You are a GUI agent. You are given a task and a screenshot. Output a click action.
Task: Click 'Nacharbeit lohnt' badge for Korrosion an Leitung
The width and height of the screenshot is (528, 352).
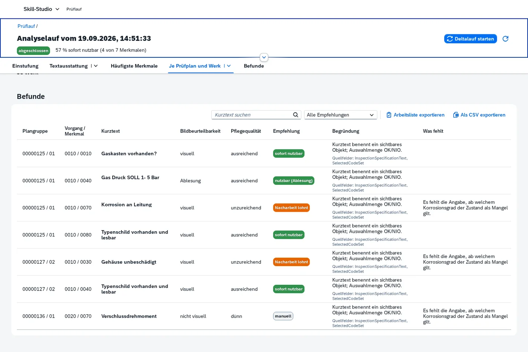tap(291, 208)
